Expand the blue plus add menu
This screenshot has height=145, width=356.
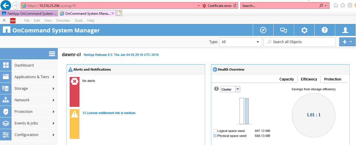(347, 42)
